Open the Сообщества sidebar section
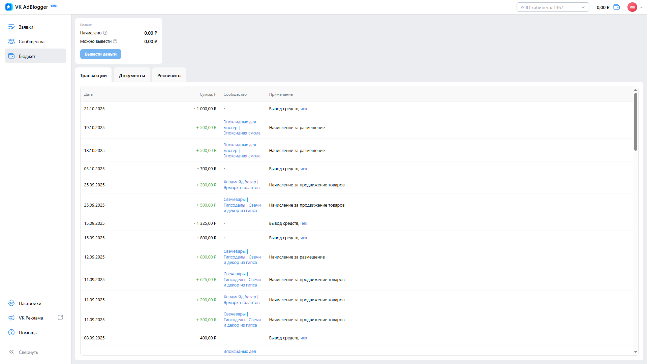This screenshot has height=364, width=647. [x=31, y=41]
